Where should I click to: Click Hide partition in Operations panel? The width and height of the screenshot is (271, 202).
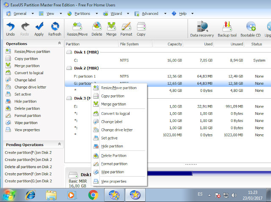tap(21, 101)
